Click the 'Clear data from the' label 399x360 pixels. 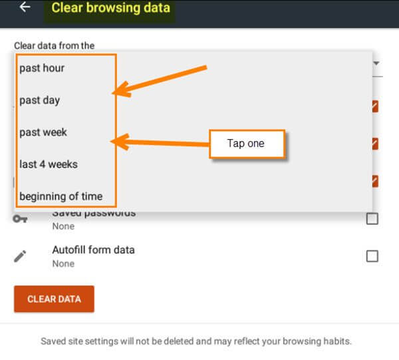click(x=55, y=46)
